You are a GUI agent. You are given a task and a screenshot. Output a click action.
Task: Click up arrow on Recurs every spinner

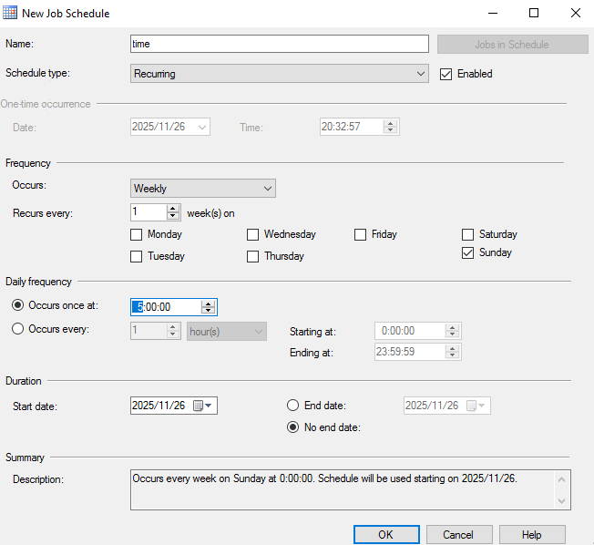(173, 208)
